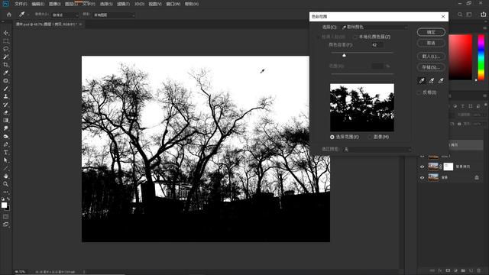This screenshot has height=275, width=489.
Task: Select the Eyedropper tool in left toolbar
Action: (5, 73)
